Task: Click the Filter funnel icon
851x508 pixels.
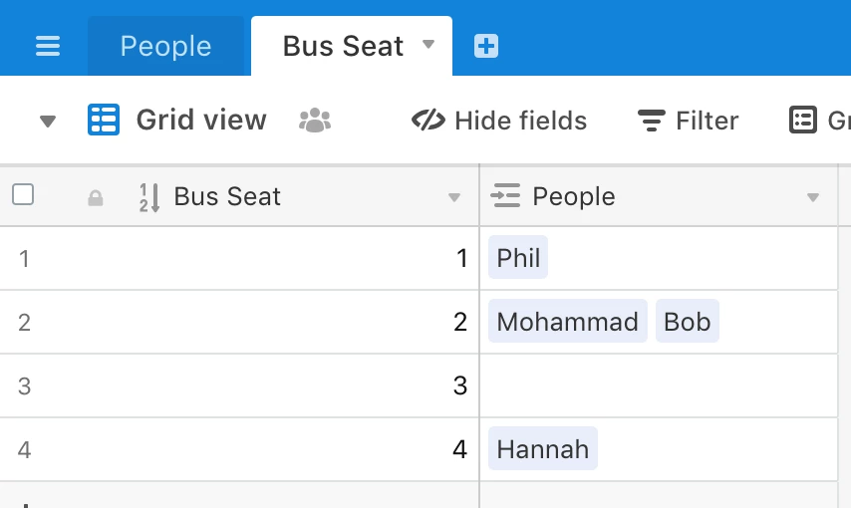Action: tap(652, 122)
